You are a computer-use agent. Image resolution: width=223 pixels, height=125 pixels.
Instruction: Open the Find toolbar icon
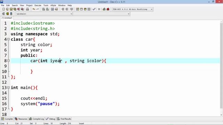(x=44, y=9)
